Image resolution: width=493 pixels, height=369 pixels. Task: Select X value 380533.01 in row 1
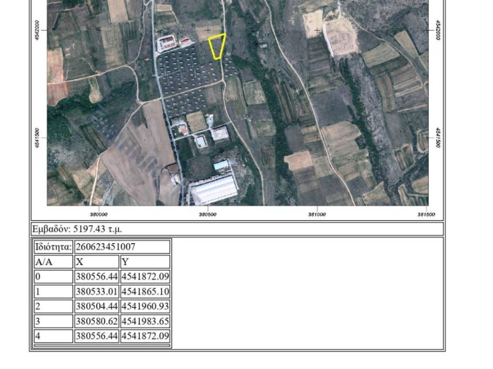(96, 292)
